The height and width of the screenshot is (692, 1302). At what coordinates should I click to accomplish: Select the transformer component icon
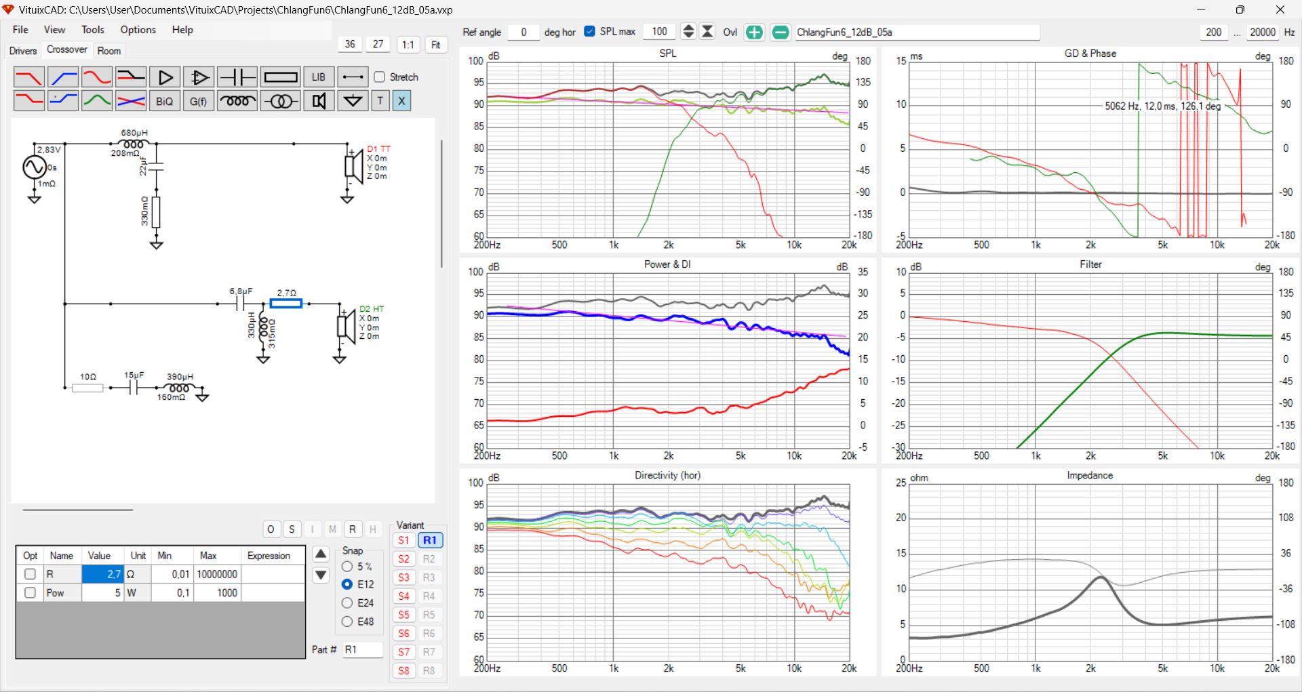coord(280,101)
